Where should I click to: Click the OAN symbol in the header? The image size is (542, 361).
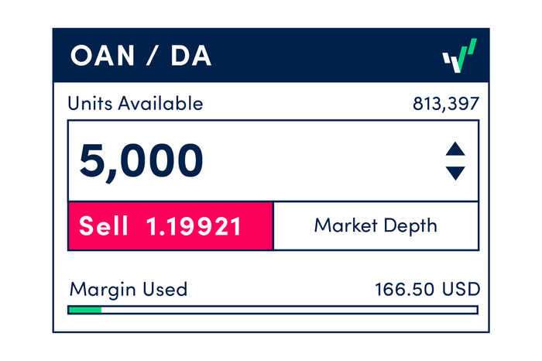coord(101,57)
